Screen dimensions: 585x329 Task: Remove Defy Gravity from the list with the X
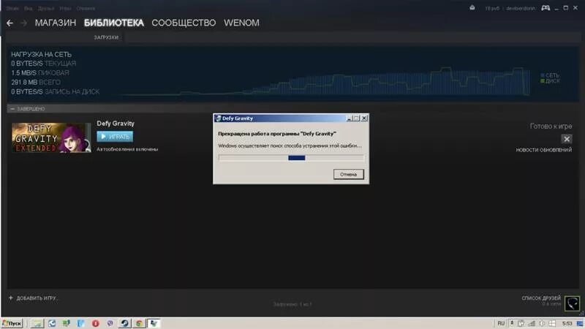566,139
